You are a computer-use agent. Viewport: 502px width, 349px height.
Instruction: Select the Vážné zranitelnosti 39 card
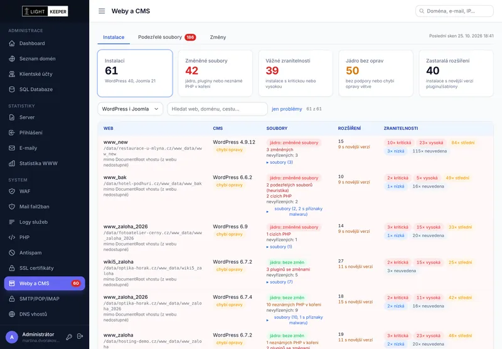[296, 73]
